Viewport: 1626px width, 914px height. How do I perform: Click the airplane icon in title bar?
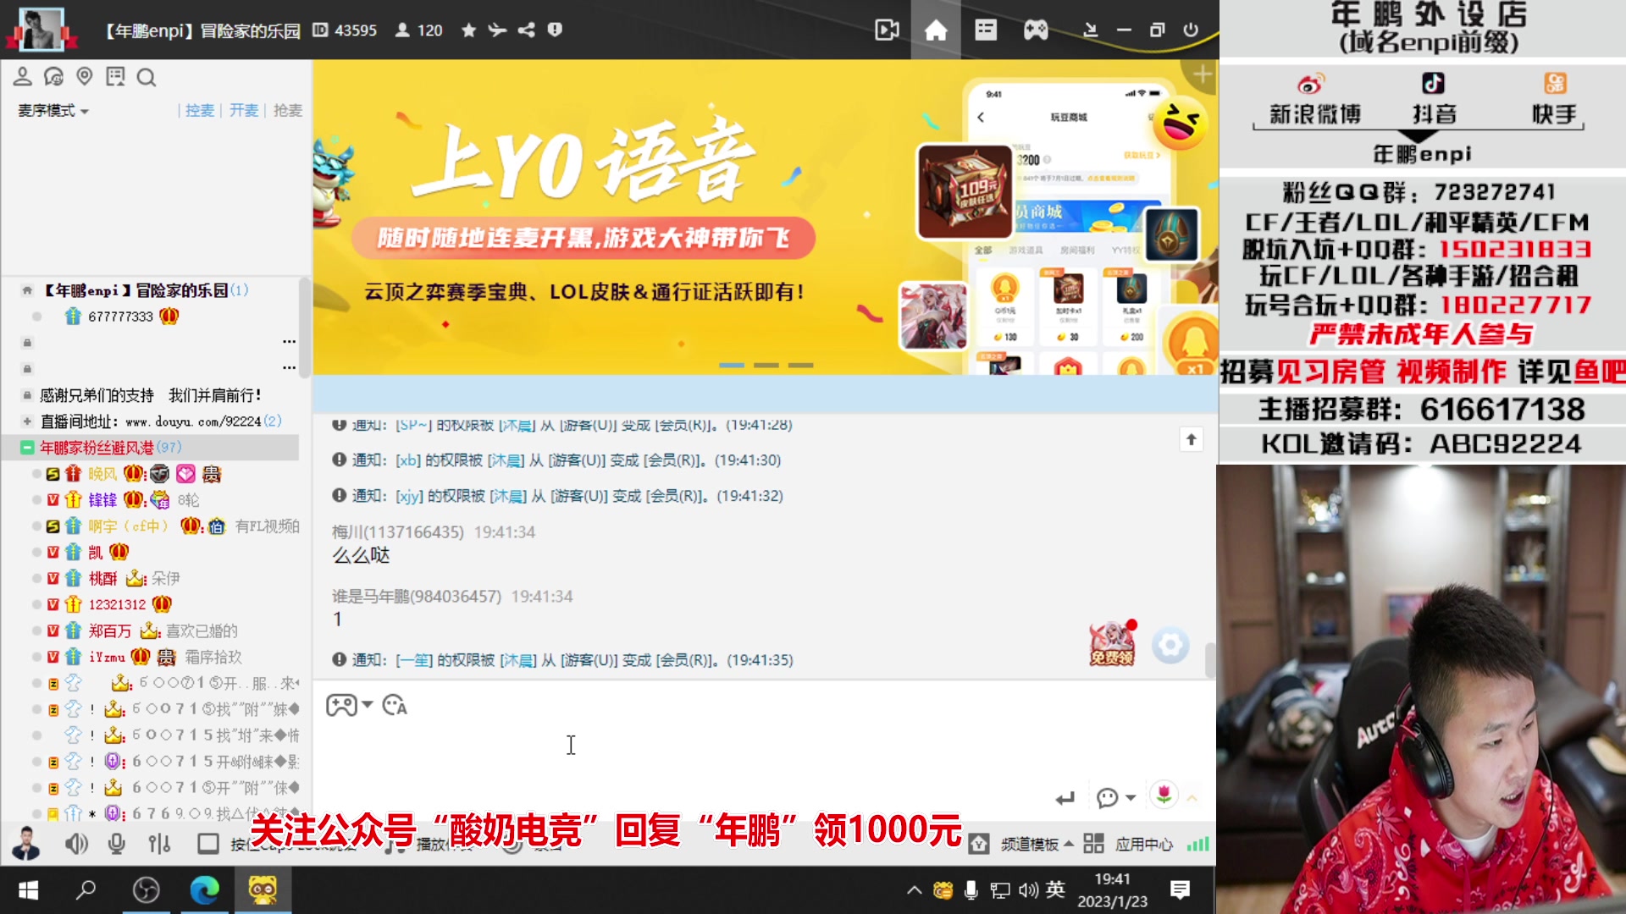(497, 30)
